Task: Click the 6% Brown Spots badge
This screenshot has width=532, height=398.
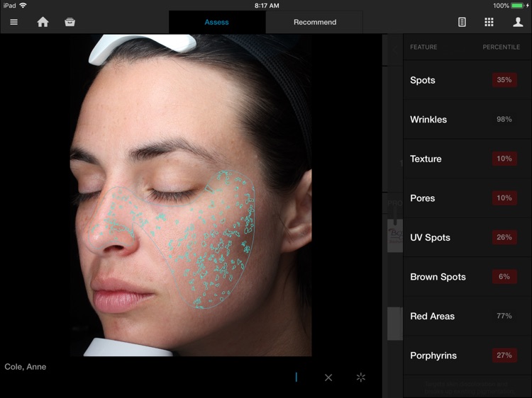Action: (504, 277)
